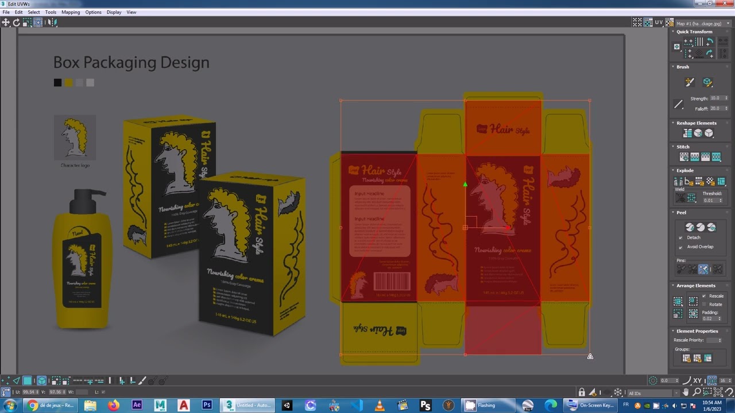The width and height of the screenshot is (735, 413).
Task: Select the Rotate tool in top toolbar
Action: tap(16, 22)
